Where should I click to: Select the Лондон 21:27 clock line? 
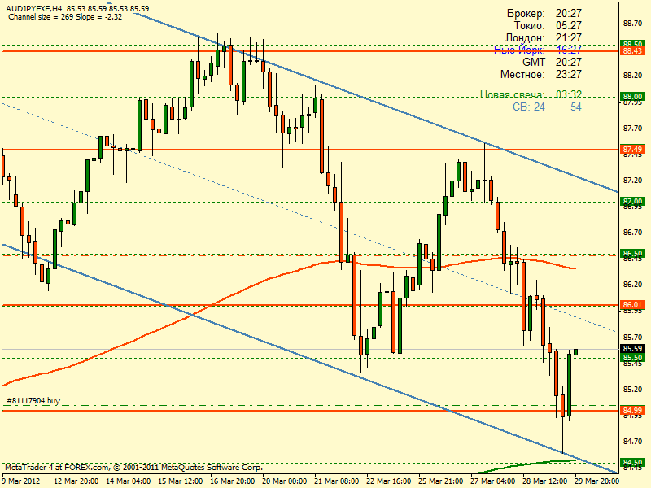coord(544,37)
